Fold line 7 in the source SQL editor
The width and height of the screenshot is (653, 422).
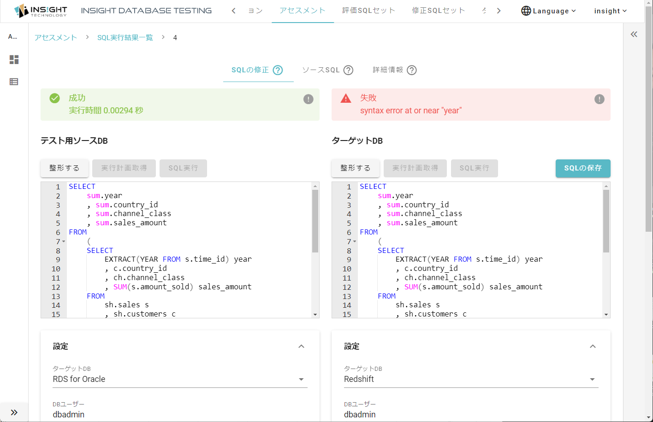(64, 241)
